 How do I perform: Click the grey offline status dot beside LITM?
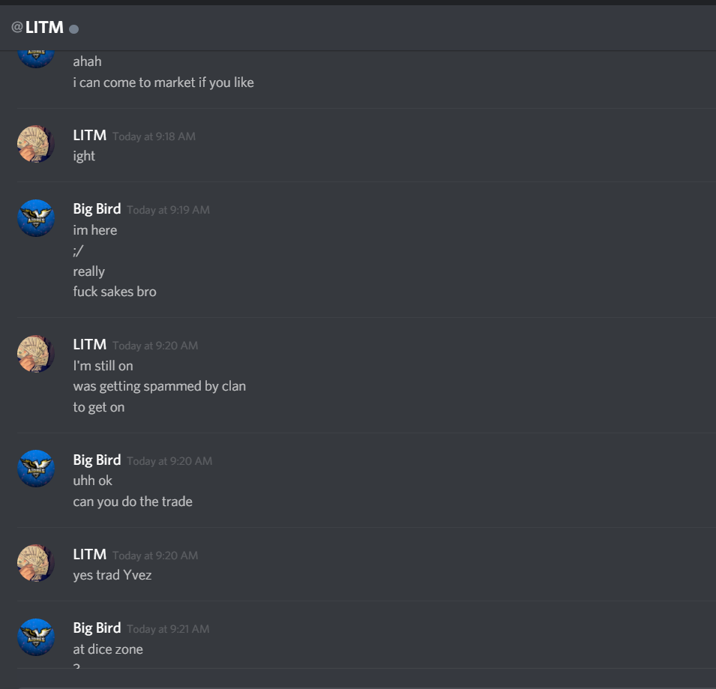point(73,29)
